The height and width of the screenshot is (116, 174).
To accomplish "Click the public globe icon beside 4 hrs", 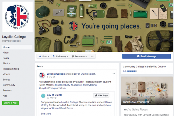I will pyautogui.click(x=54, y=77).
